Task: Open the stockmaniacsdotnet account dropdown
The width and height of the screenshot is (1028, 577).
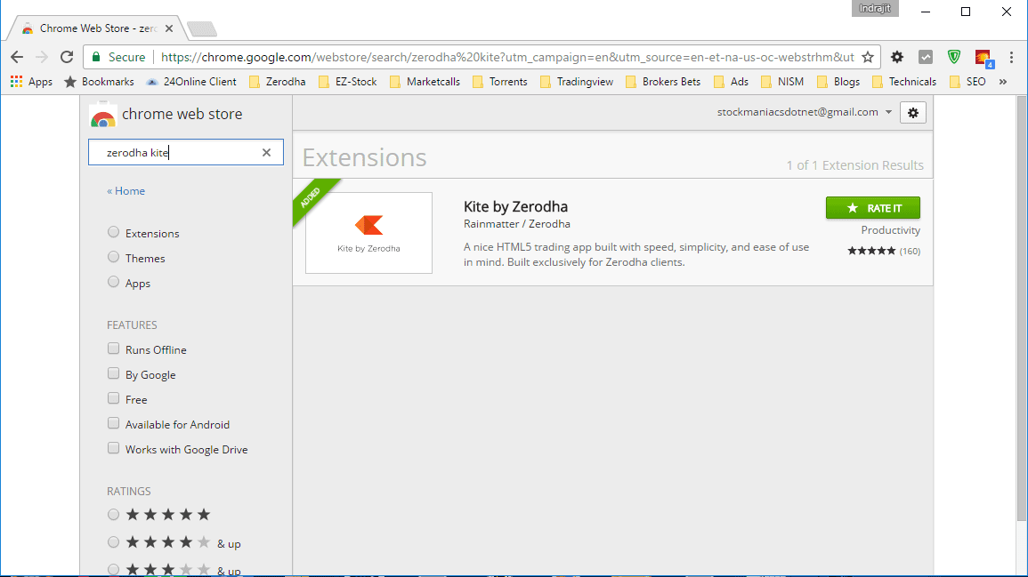Action: (803, 111)
